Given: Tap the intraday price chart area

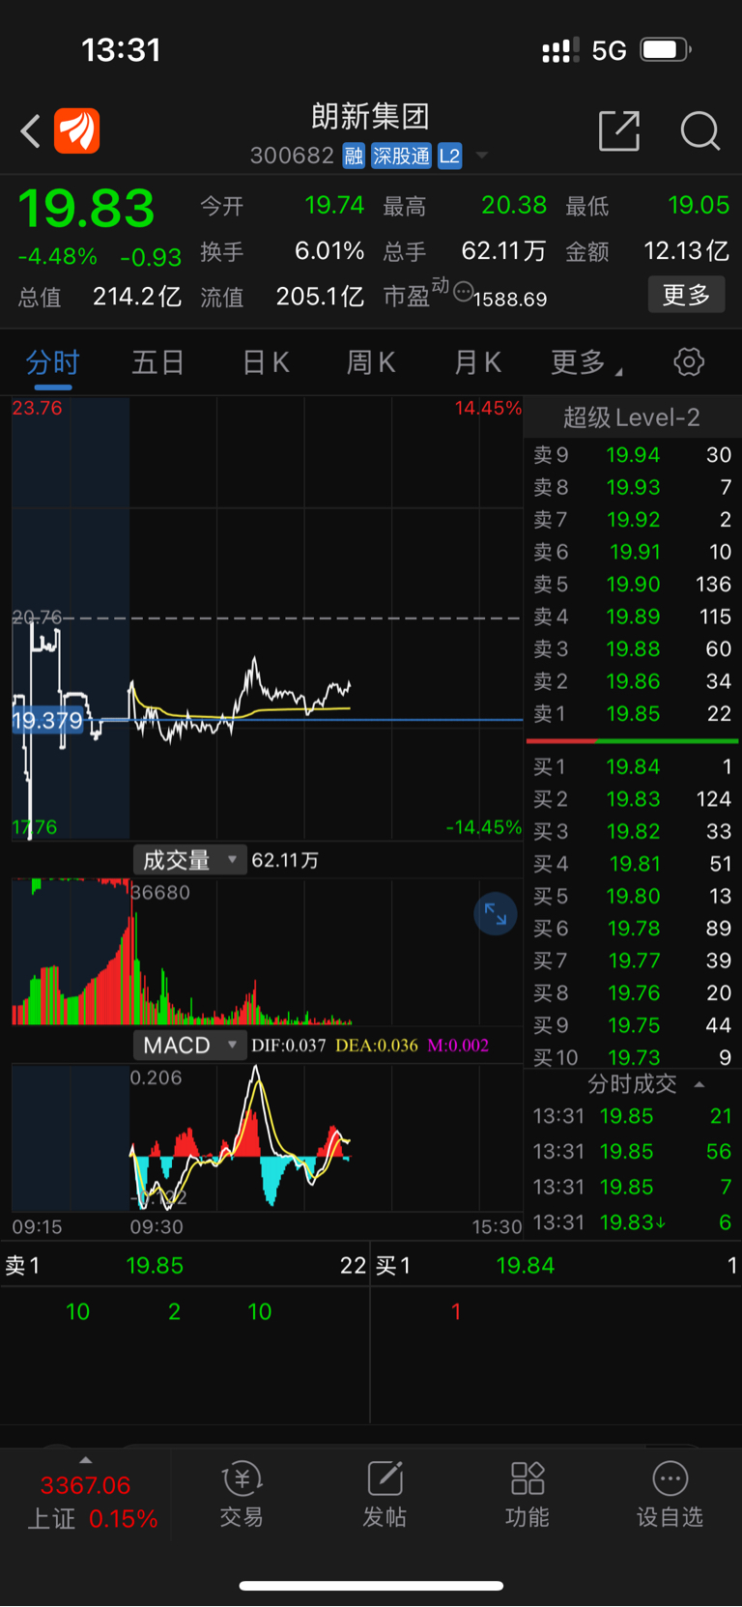Looking at the screenshot, I should click(267, 618).
